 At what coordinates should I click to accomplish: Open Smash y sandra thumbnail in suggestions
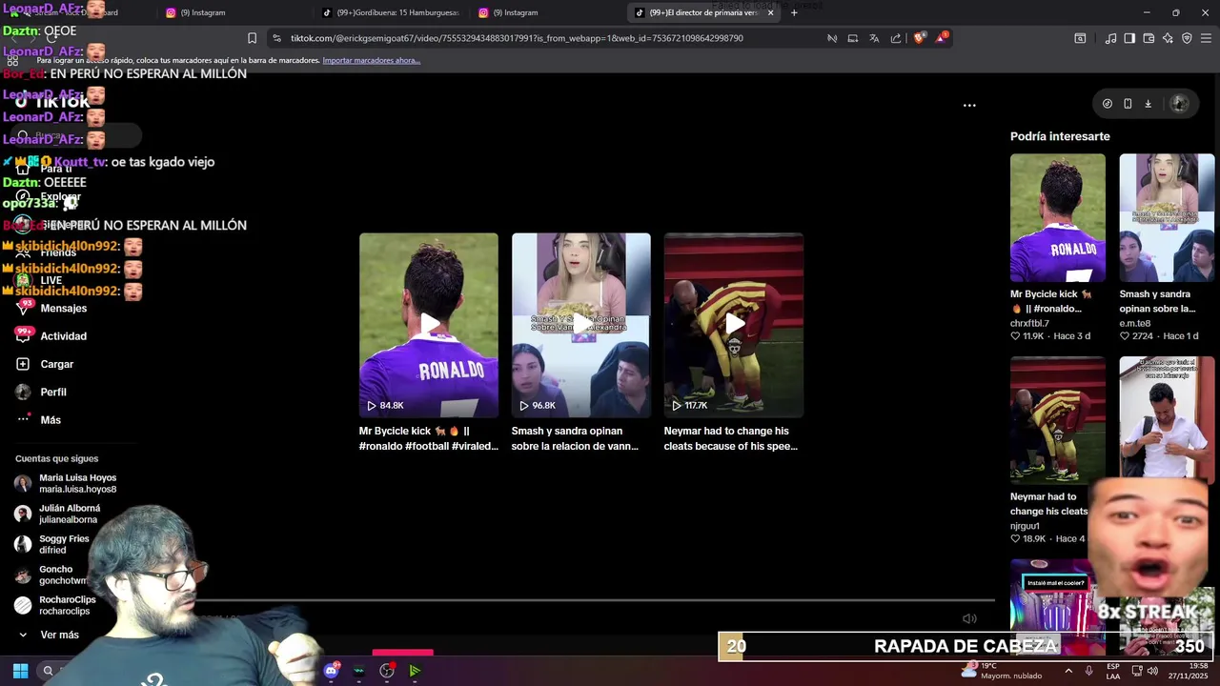(x=1167, y=218)
